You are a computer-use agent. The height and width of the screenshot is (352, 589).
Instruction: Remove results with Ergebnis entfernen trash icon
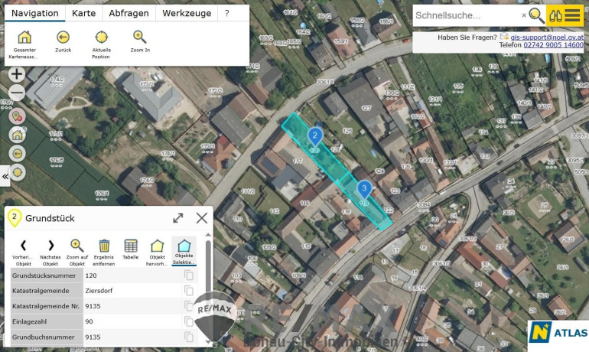(104, 246)
